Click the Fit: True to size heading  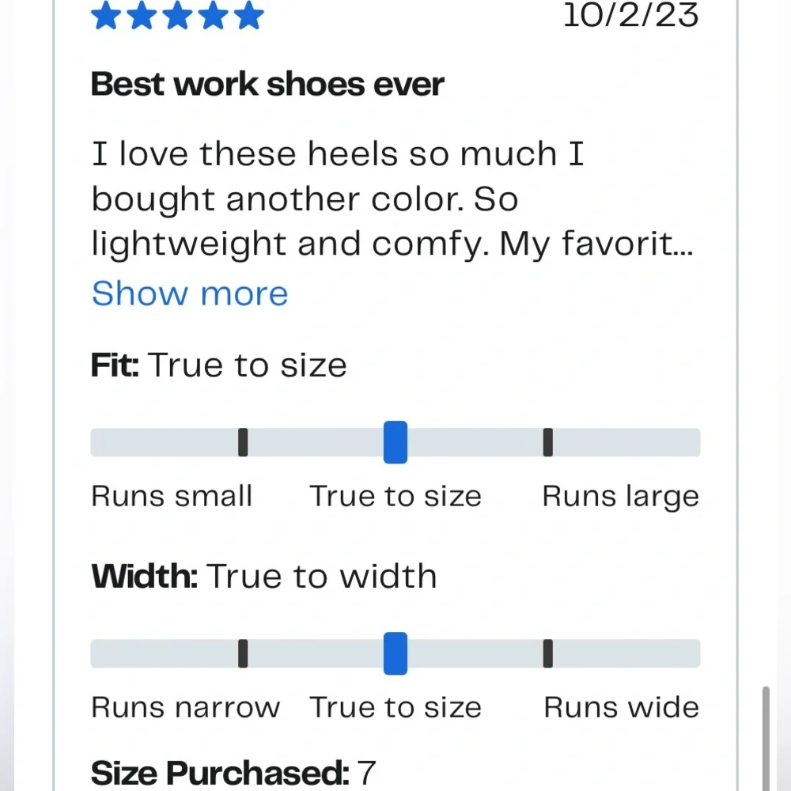219,365
